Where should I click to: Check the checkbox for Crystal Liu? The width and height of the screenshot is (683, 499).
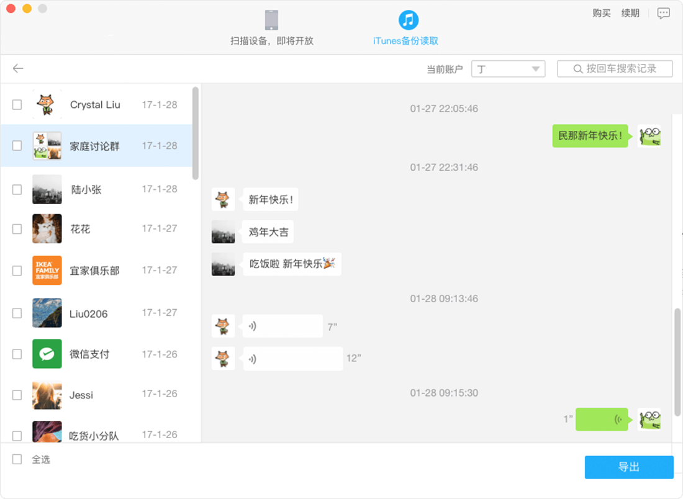click(17, 104)
